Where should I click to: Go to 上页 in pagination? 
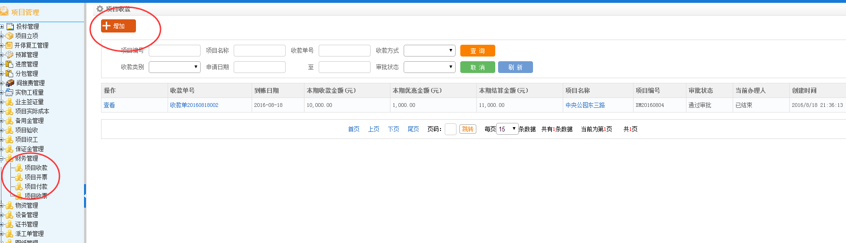[373, 129]
